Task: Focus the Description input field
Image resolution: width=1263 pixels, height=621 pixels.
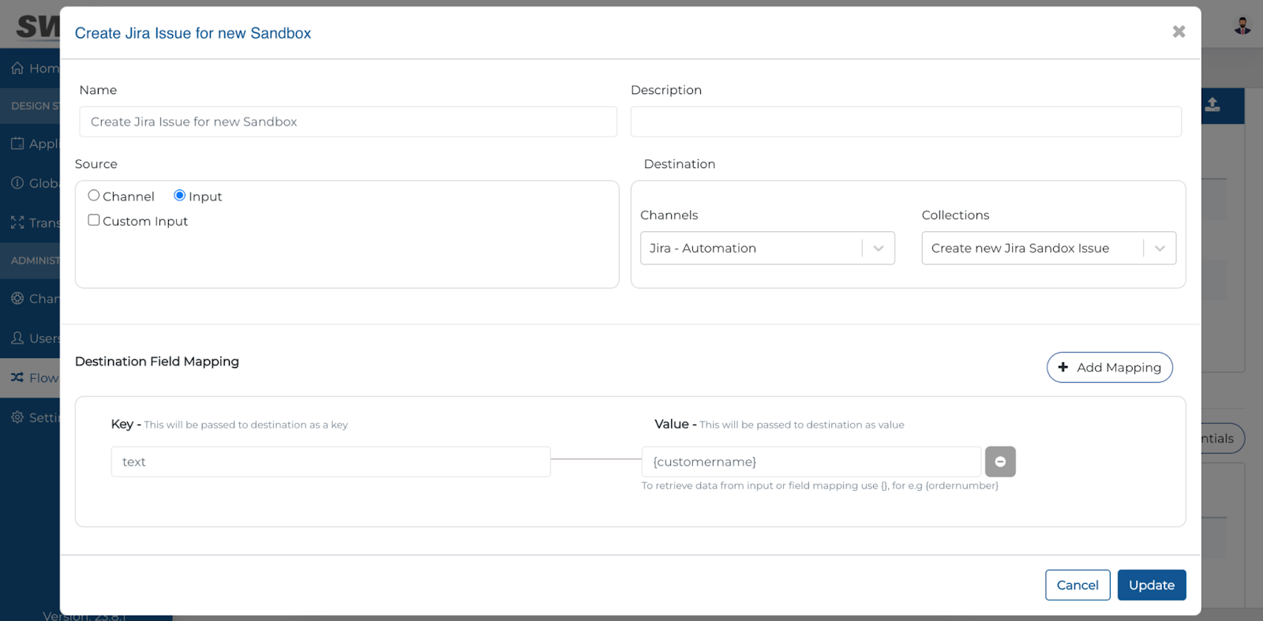Action: click(x=906, y=122)
